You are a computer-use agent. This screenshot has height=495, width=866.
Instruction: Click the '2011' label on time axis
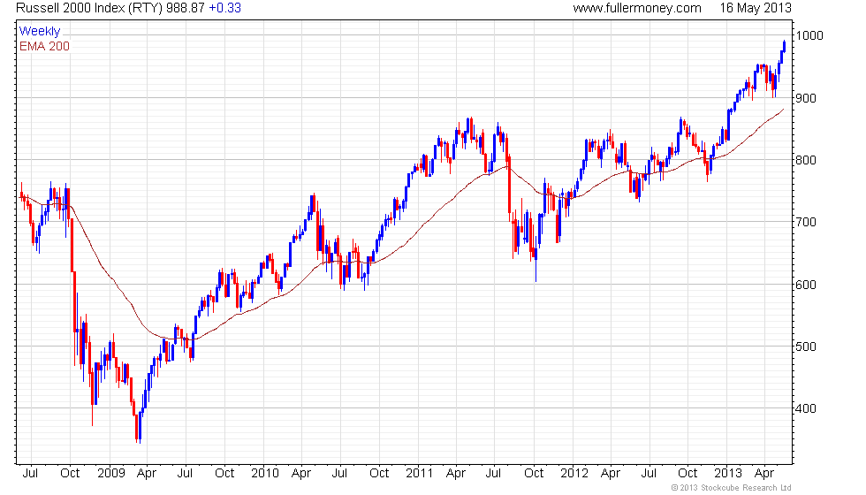tap(419, 474)
